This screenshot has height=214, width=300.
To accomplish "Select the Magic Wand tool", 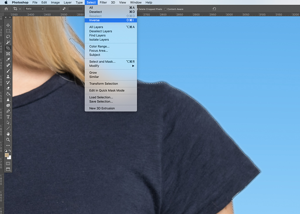I will (8, 42).
